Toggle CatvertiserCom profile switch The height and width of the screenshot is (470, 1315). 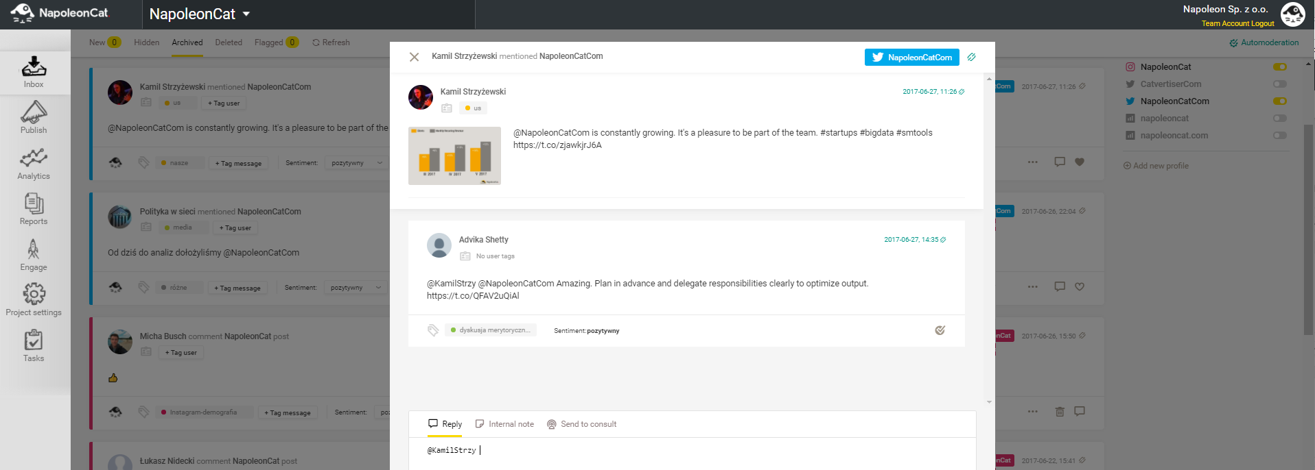tap(1279, 84)
